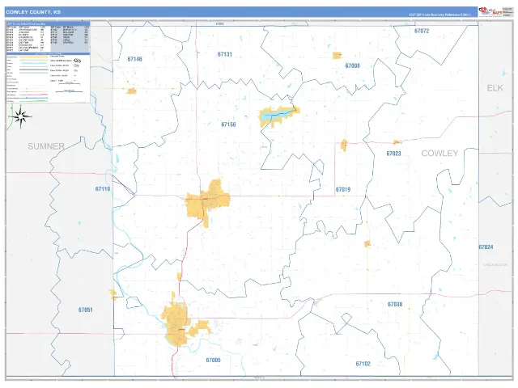Select ZIP code label 67008
The width and height of the screenshot is (518, 388).
(353, 65)
